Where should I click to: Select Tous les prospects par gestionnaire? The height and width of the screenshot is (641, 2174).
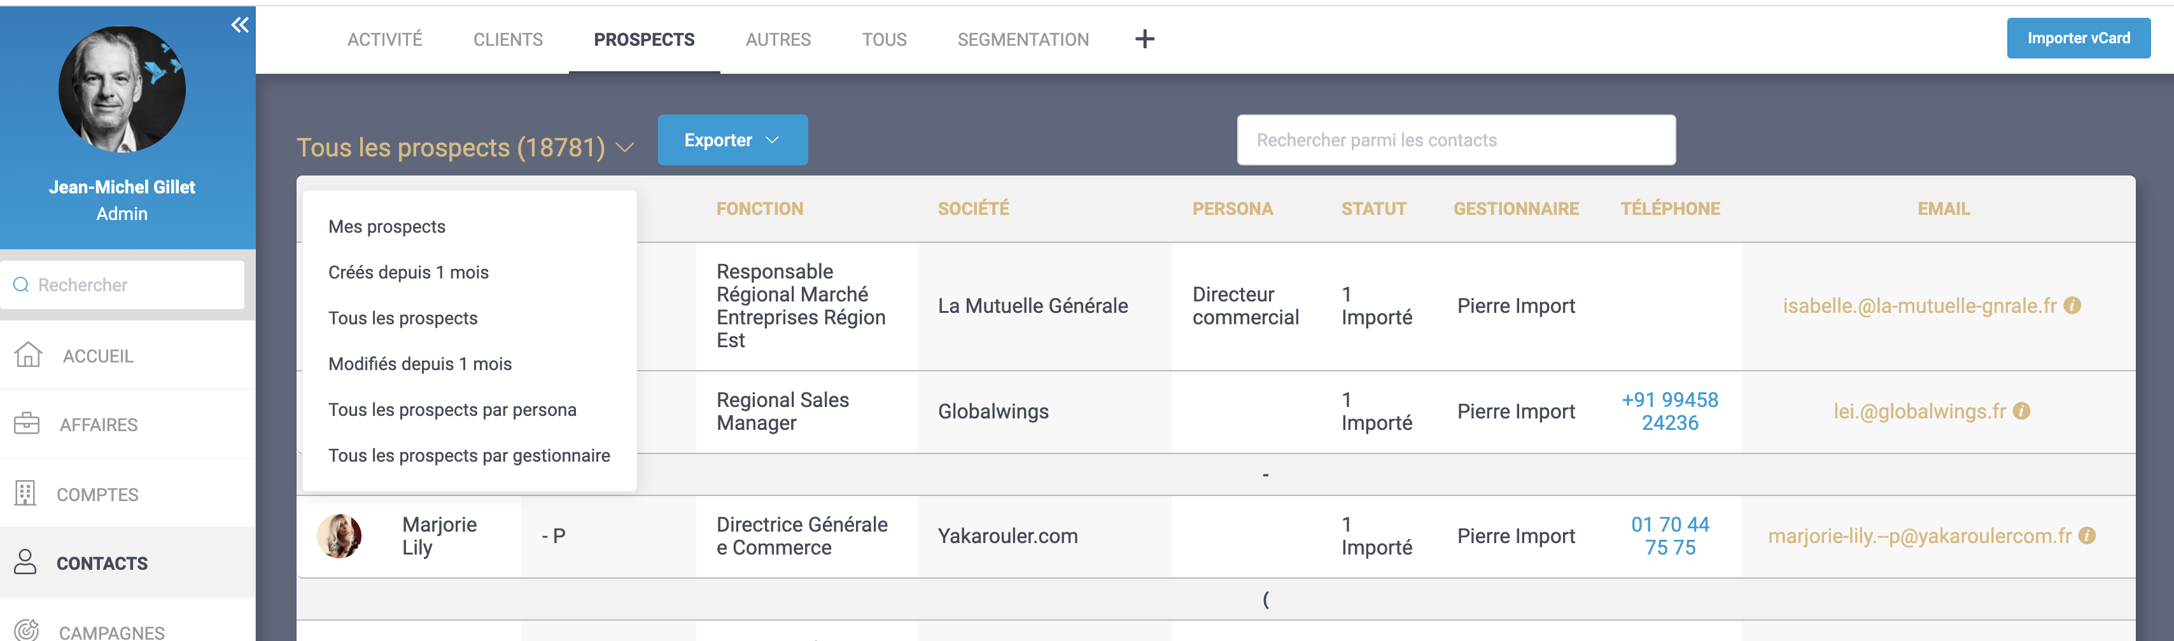(x=468, y=455)
